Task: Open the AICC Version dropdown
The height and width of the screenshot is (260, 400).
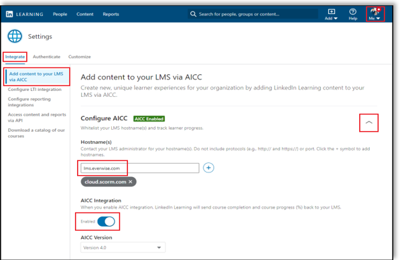Action: pos(123,247)
